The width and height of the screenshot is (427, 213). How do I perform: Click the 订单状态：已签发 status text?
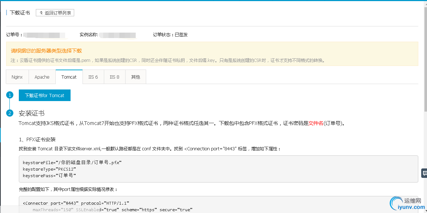click(x=170, y=35)
